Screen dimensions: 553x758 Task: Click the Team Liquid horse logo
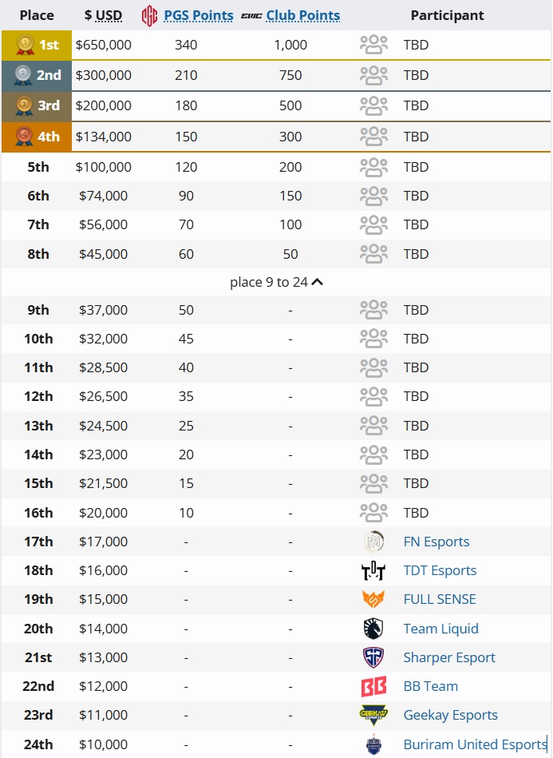[x=373, y=629]
